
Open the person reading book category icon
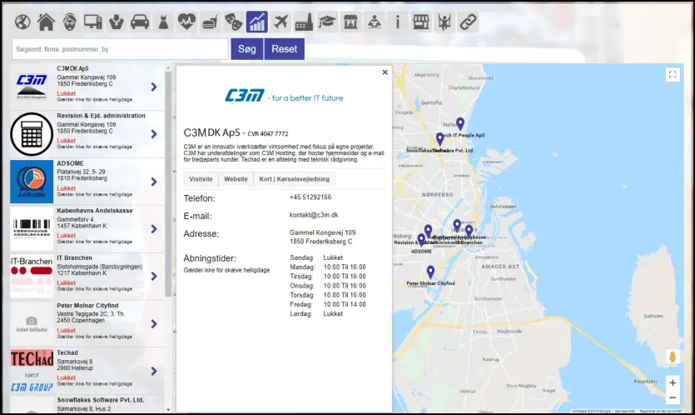click(x=374, y=22)
